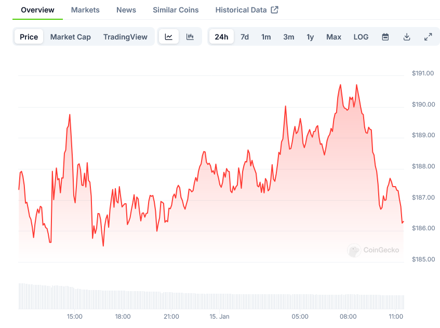Set time range to 1y
Image resolution: width=440 pixels, height=328 pixels.
pyautogui.click(x=310, y=37)
